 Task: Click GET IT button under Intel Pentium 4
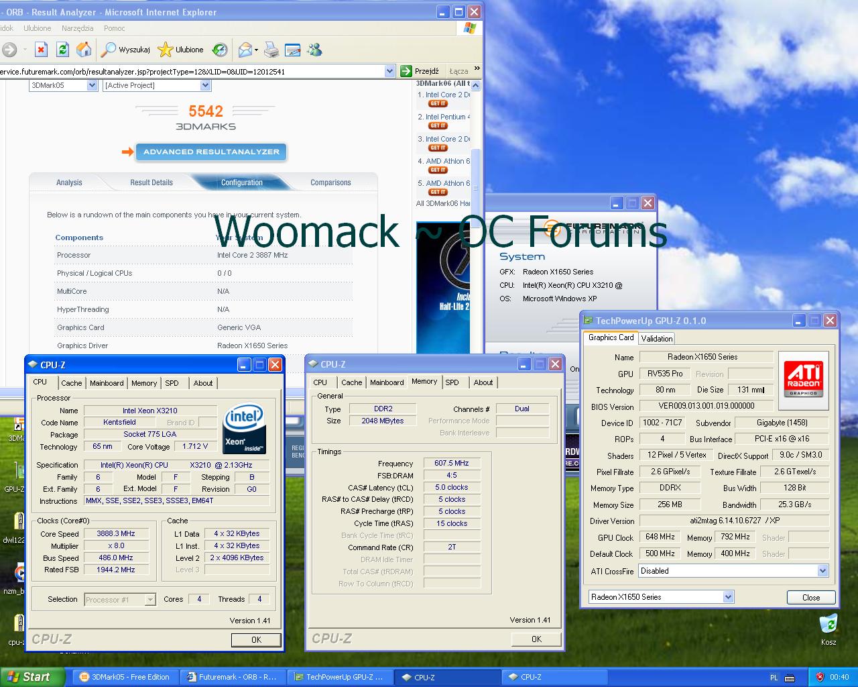[x=438, y=125]
